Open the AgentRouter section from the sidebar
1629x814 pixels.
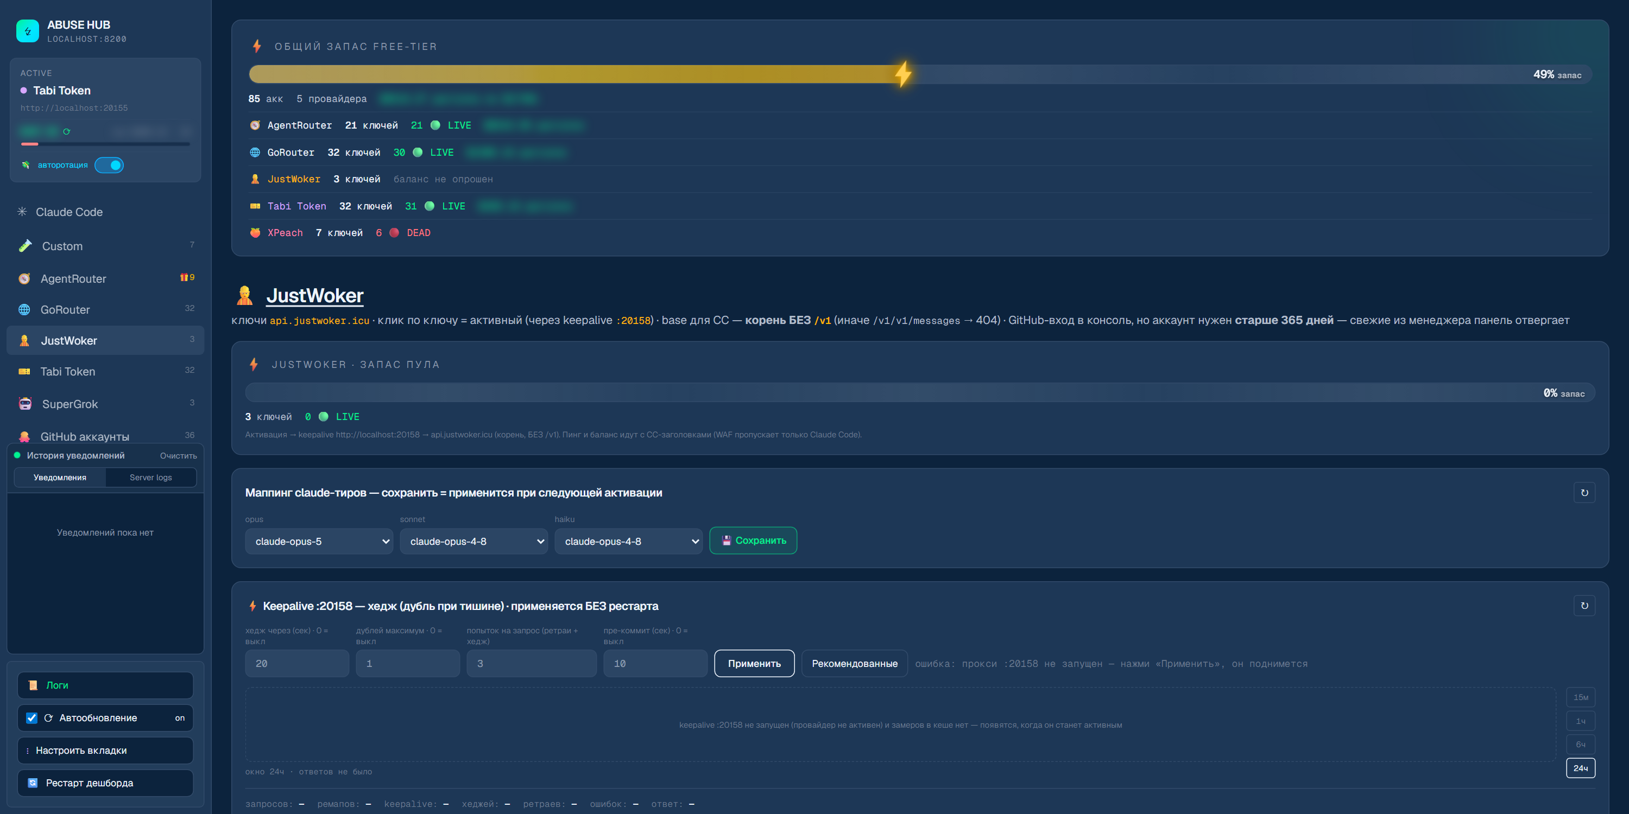(x=105, y=279)
